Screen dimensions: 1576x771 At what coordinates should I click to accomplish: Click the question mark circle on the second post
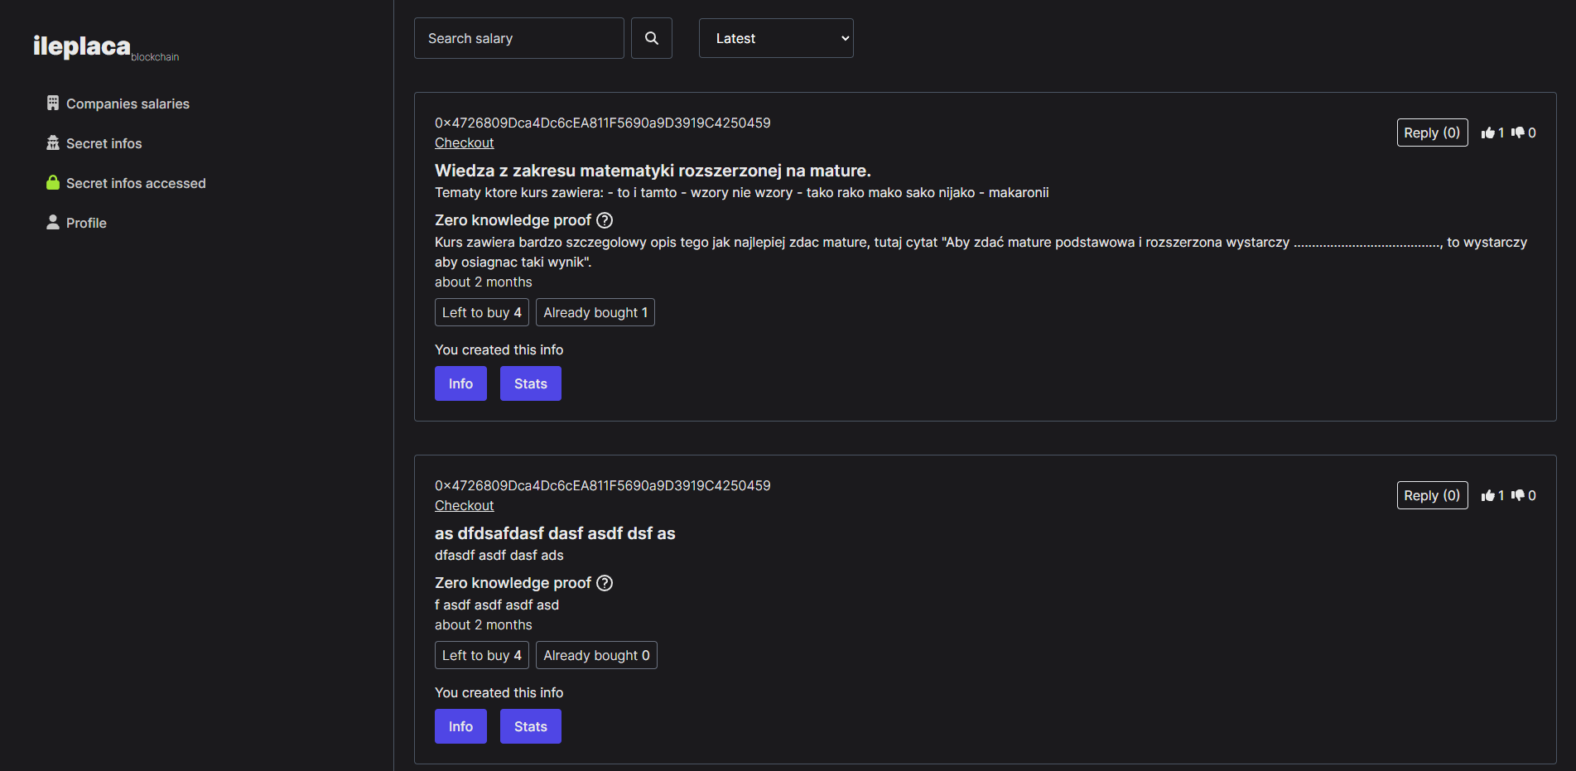click(x=605, y=582)
